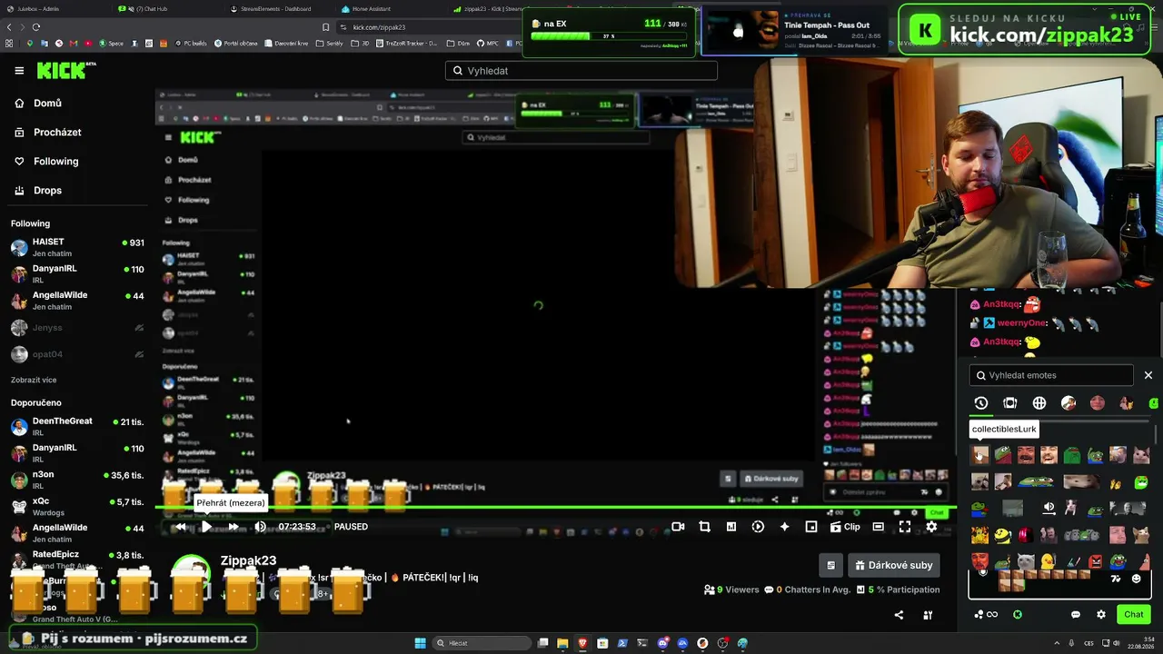Open the icon next to share below Participation

point(928,615)
